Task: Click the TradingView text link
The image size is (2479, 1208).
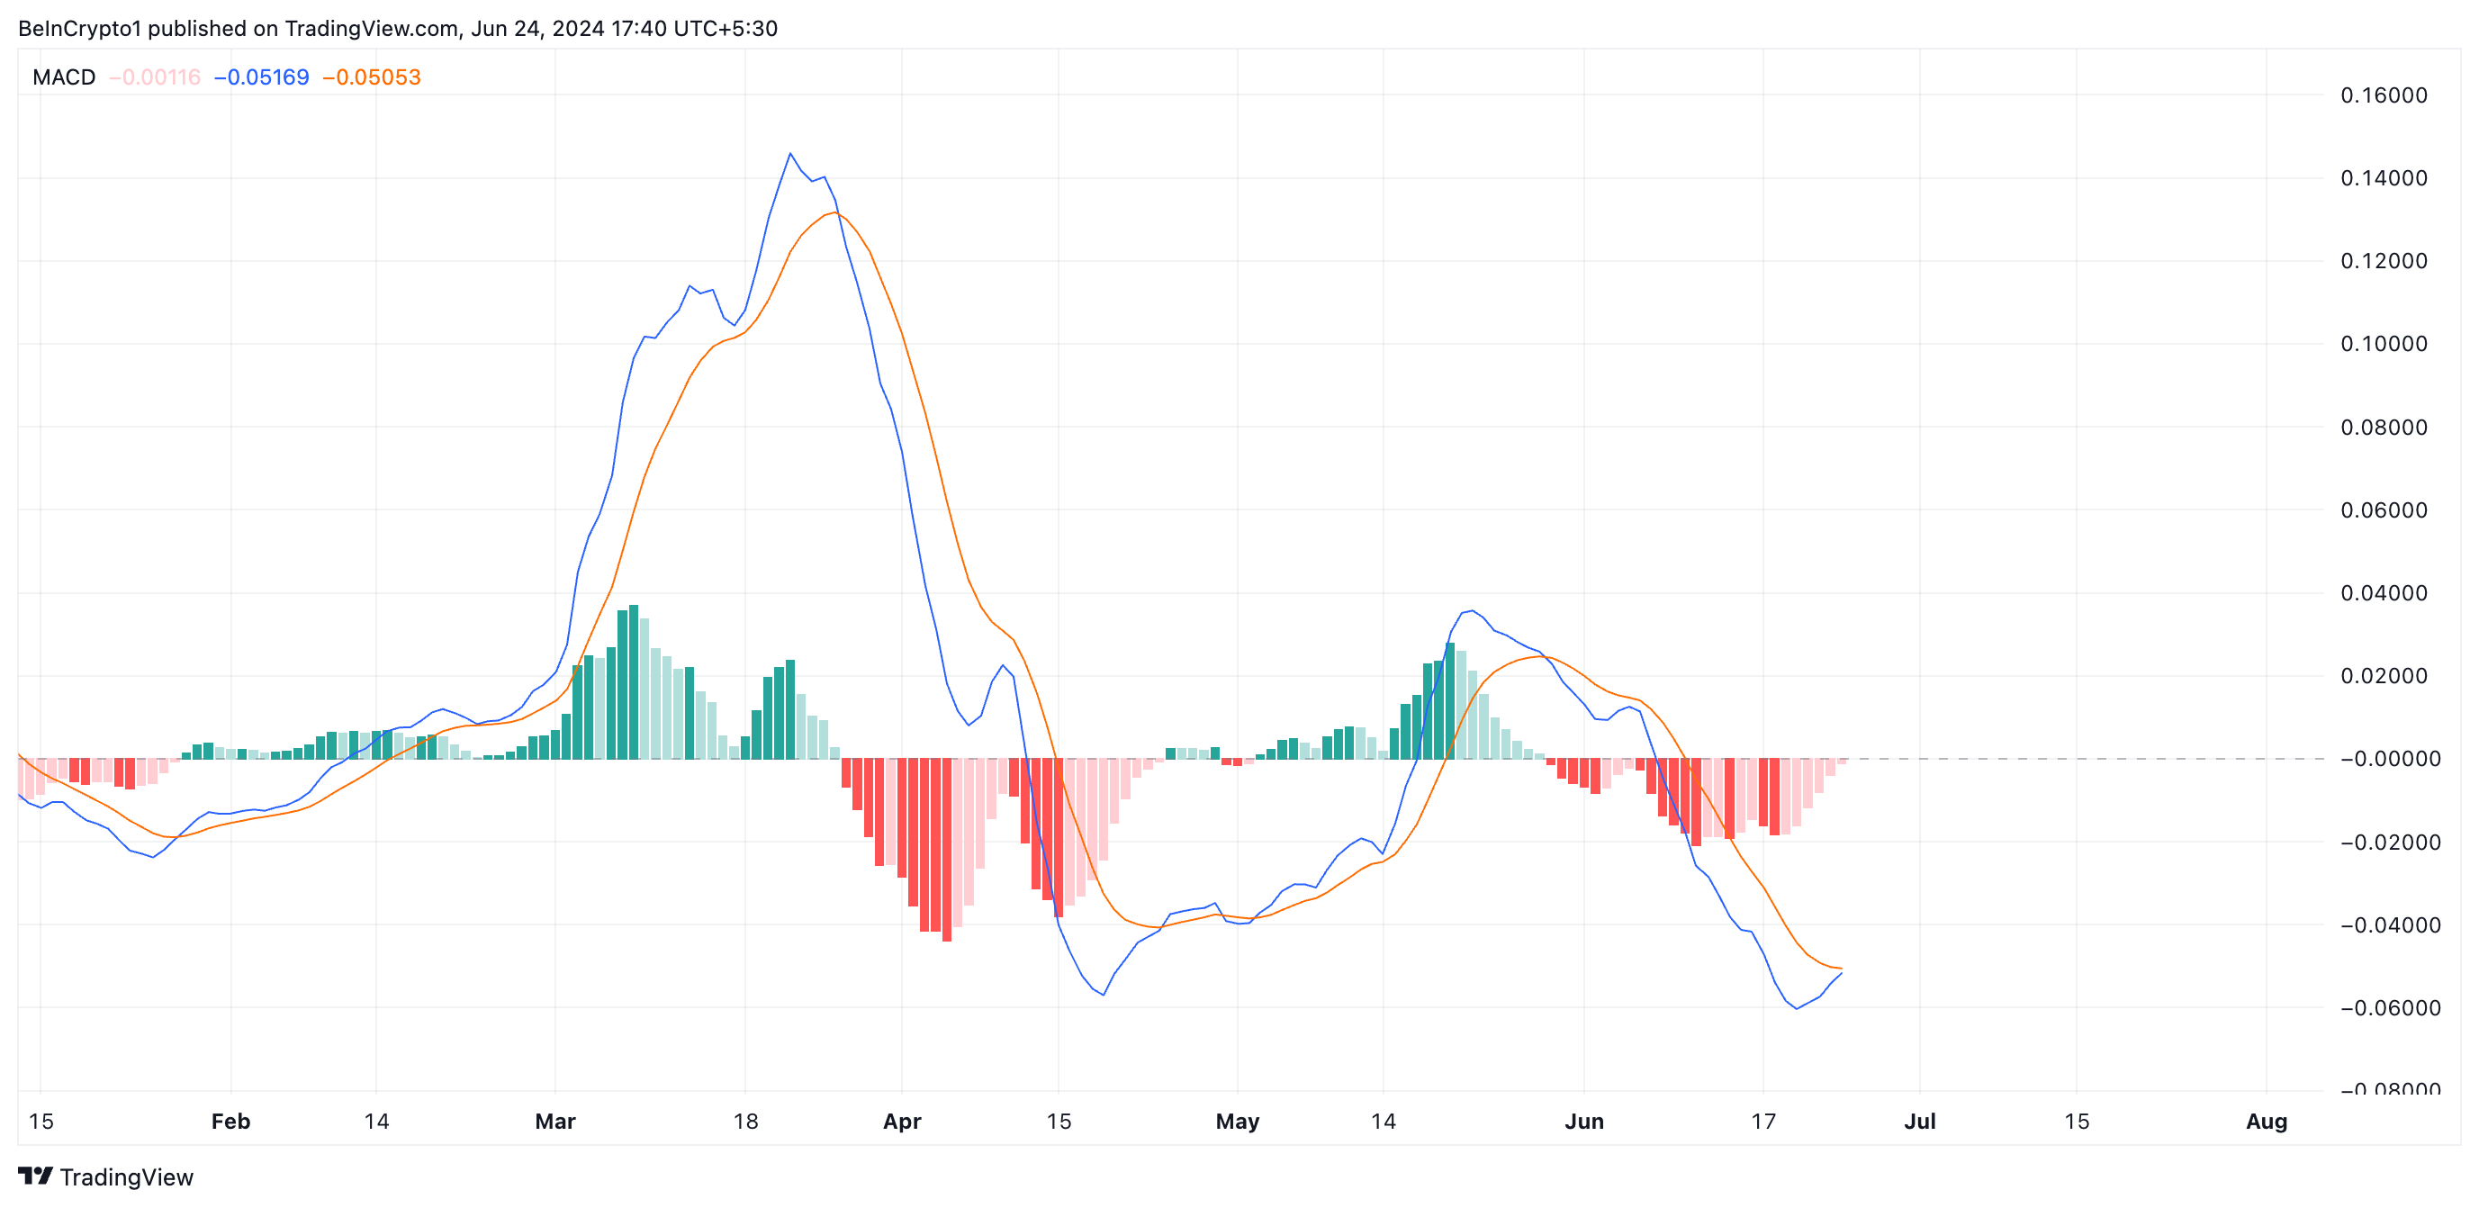Action: 126,1177
